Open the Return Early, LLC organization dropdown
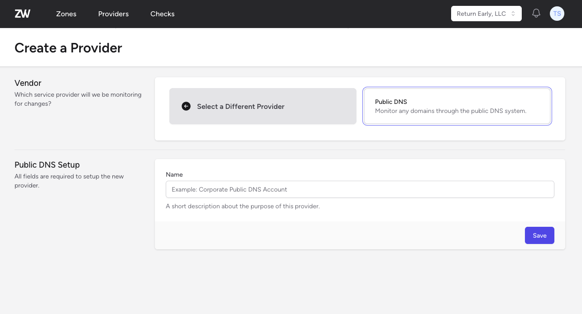Screen dimensions: 582x314 (x=482, y=13)
